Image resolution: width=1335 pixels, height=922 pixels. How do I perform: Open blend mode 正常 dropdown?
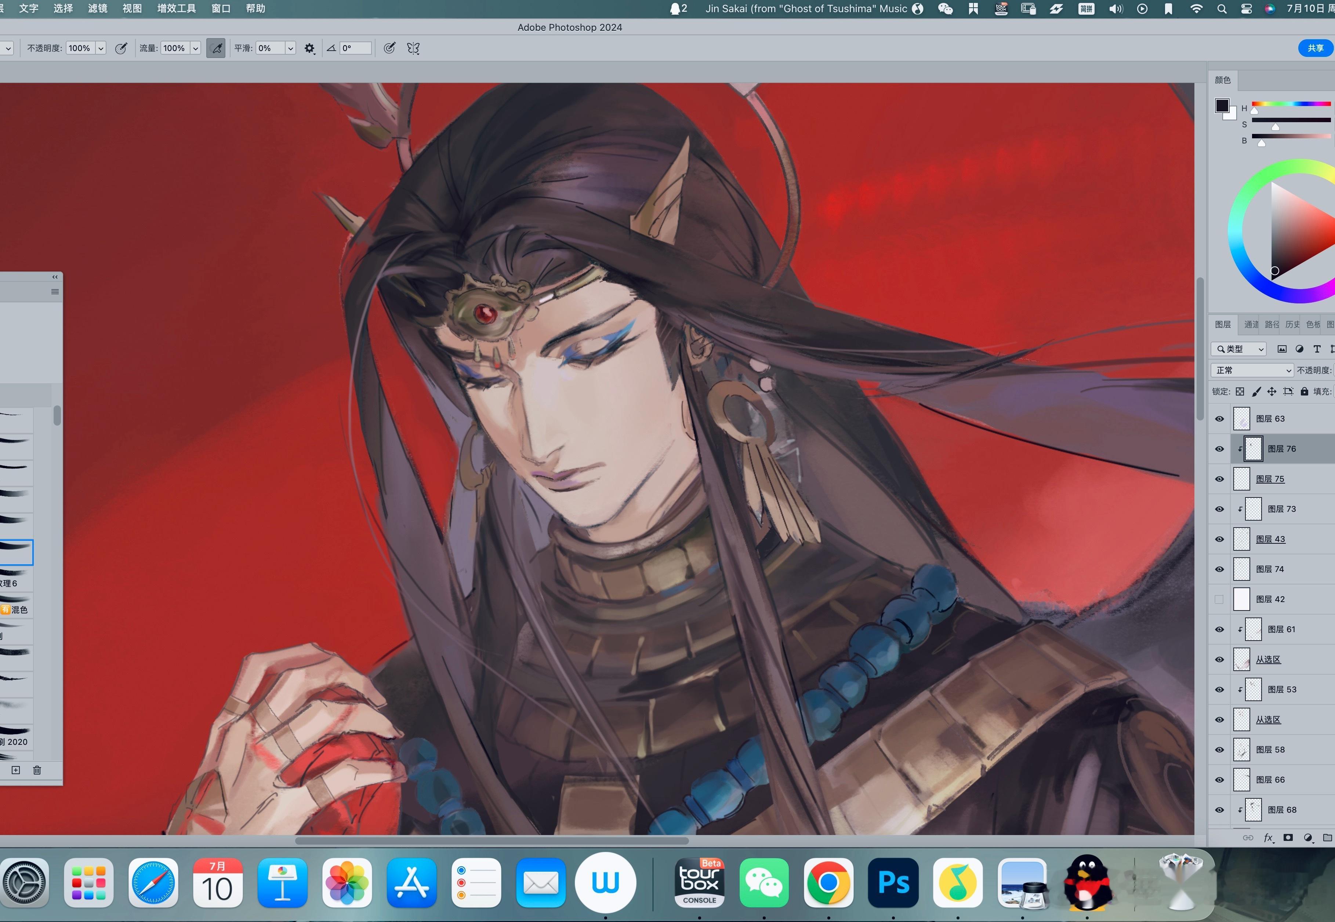point(1252,370)
